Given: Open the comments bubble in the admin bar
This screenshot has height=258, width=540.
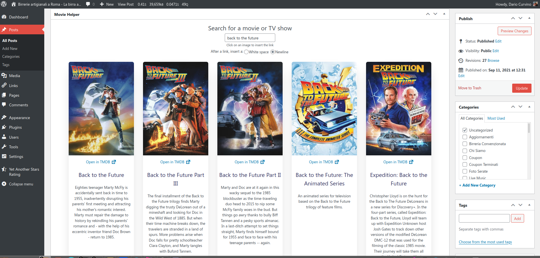Looking at the screenshot, I should (x=88, y=4).
